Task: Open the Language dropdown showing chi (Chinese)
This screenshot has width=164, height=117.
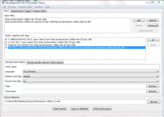Action: click(91, 72)
